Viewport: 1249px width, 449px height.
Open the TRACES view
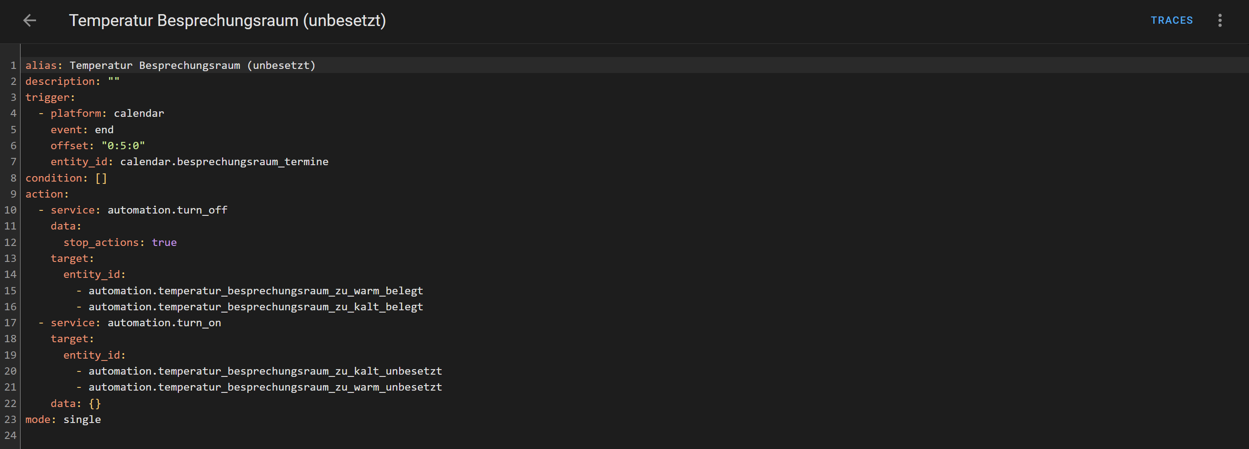[1171, 21]
